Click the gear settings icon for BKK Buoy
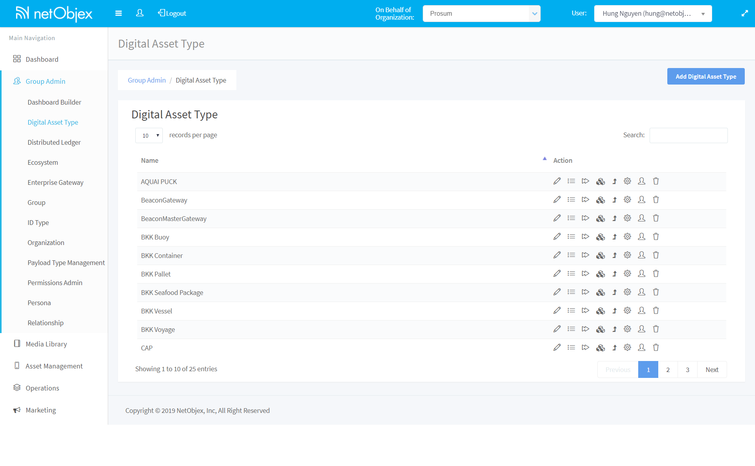Image resolution: width=755 pixels, height=466 pixels. pos(627,237)
